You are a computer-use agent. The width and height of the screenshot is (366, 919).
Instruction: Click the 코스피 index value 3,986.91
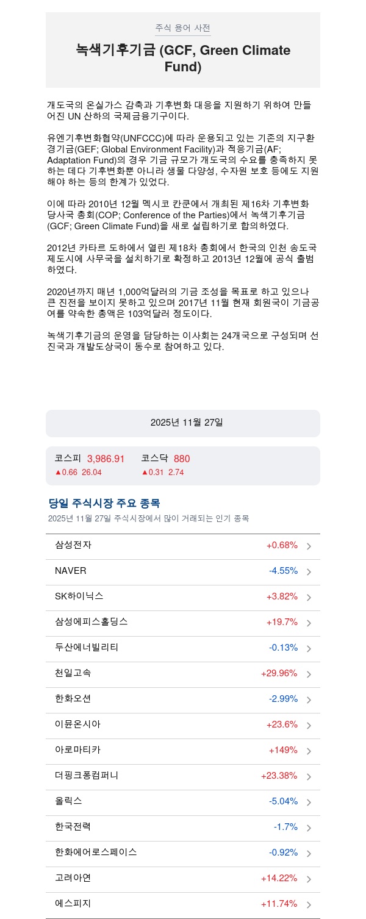click(x=106, y=459)
